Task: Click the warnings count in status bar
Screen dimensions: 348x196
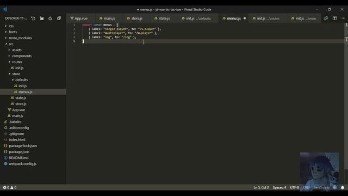Action: (13, 187)
